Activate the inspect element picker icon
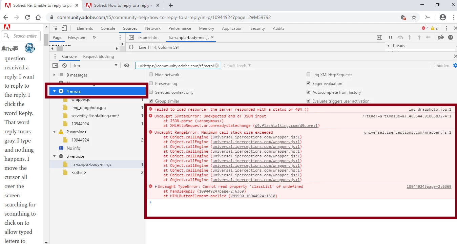 pos(55,28)
